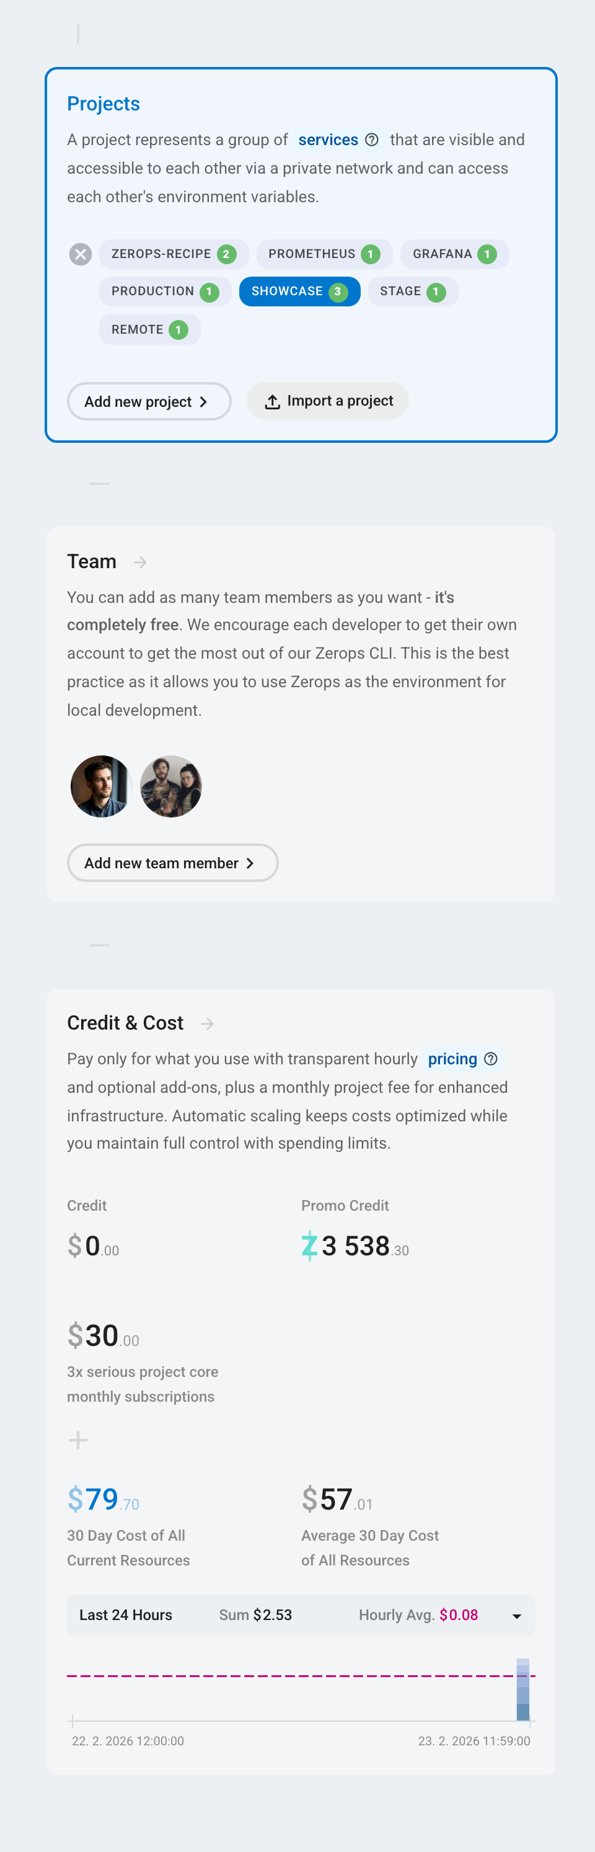This screenshot has height=1852, width=595.
Task: Open the pricing link
Action: 452,1058
